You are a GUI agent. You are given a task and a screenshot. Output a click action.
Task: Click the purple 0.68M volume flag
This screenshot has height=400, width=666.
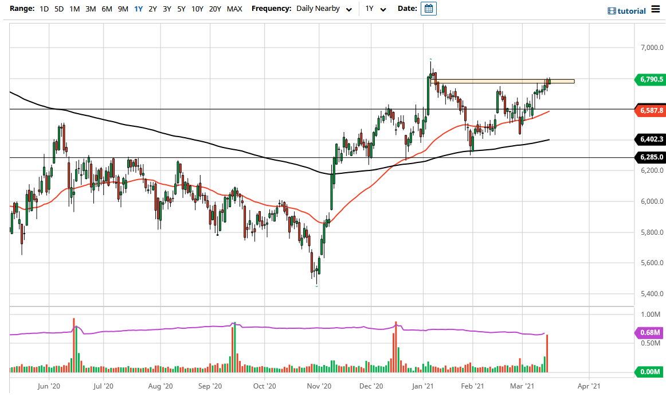649,332
